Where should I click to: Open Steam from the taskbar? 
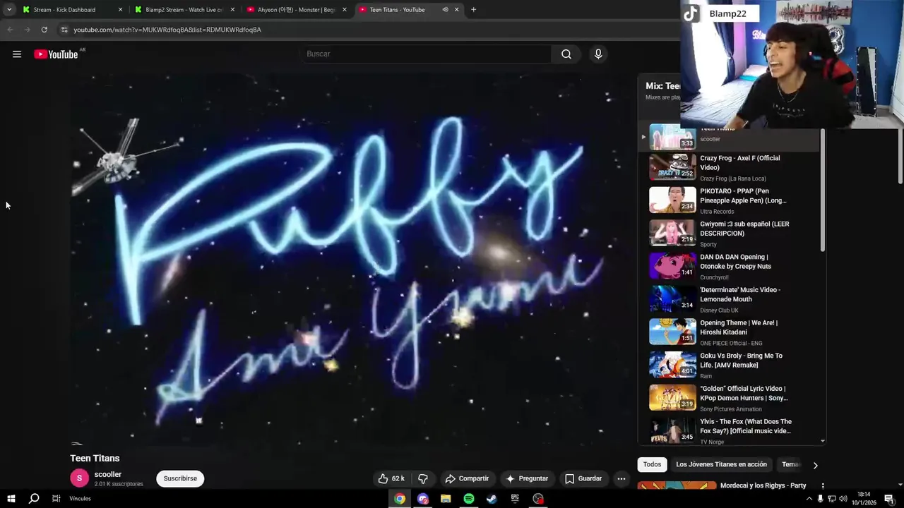click(x=492, y=499)
